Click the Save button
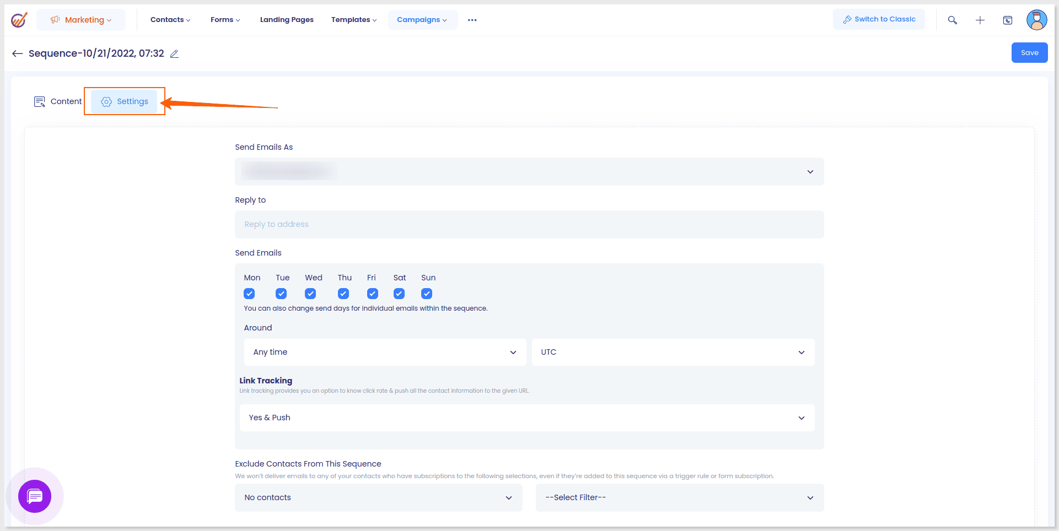 click(1029, 53)
